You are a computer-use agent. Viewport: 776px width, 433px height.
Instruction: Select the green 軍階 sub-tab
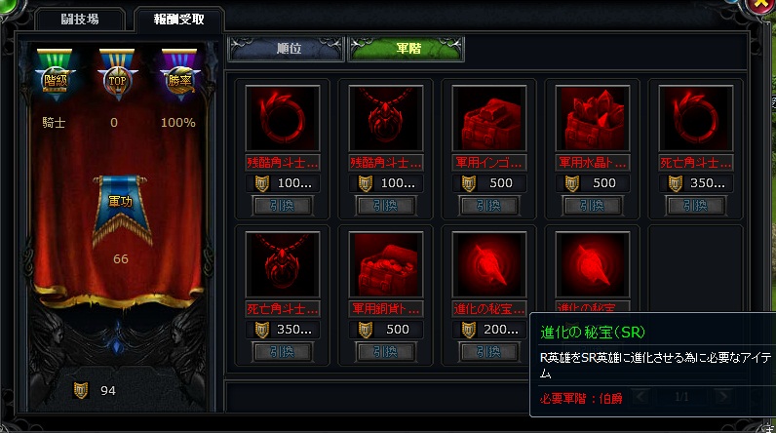[407, 49]
